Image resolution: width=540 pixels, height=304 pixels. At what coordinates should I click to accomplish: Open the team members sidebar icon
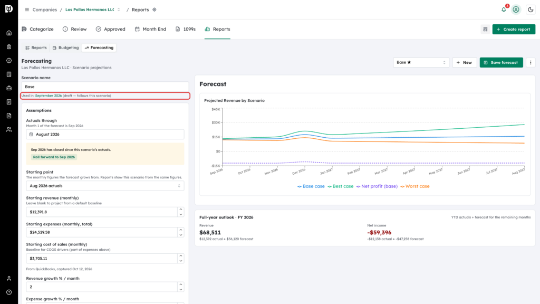pyautogui.click(x=9, y=130)
